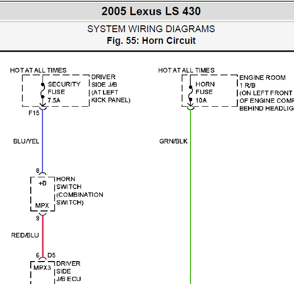Click the D5 connector label
The height and width of the screenshot is (284, 294).
(51, 255)
